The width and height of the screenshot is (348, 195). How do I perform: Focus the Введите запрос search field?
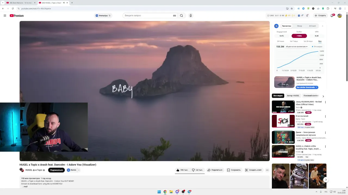pos(148,16)
